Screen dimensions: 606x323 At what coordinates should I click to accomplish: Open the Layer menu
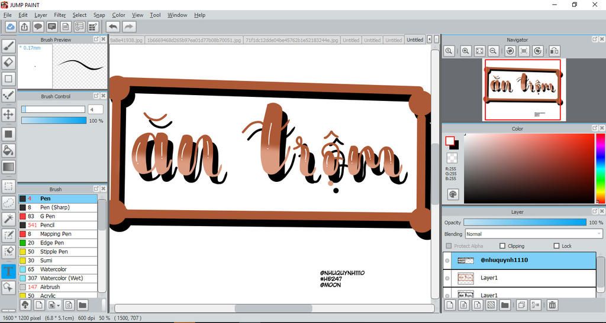(x=41, y=15)
